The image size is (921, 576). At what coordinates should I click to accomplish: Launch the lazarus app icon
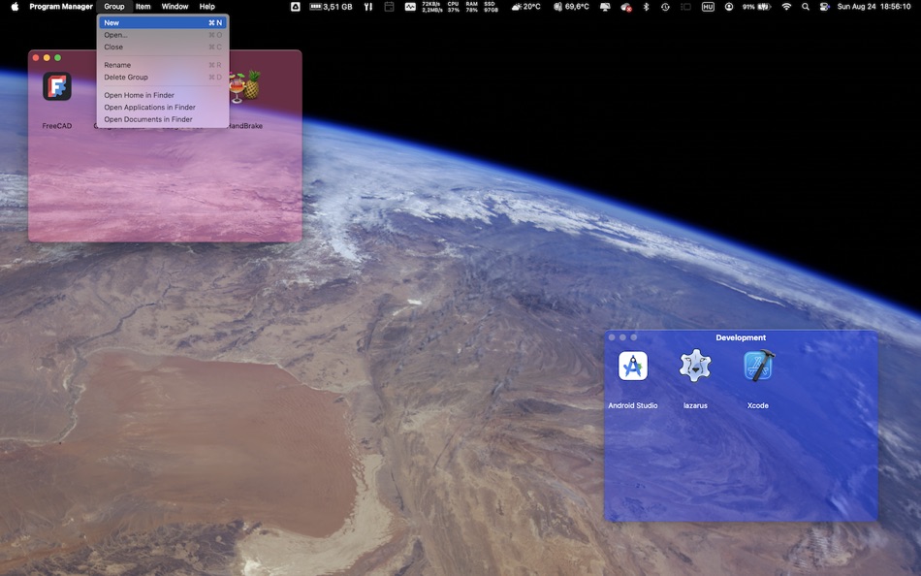(x=695, y=365)
